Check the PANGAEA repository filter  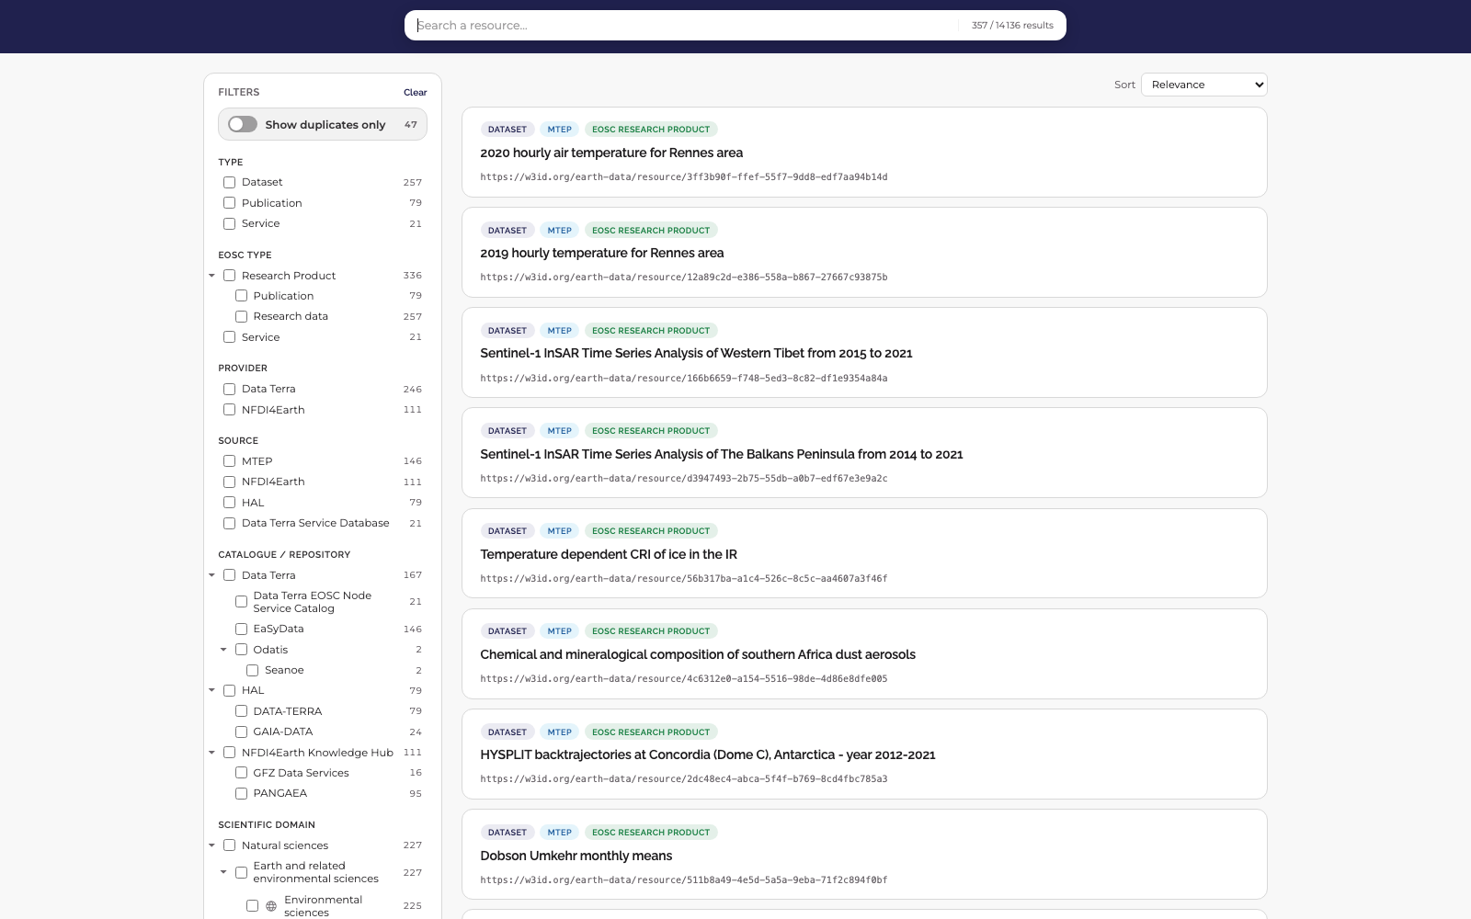[241, 793]
